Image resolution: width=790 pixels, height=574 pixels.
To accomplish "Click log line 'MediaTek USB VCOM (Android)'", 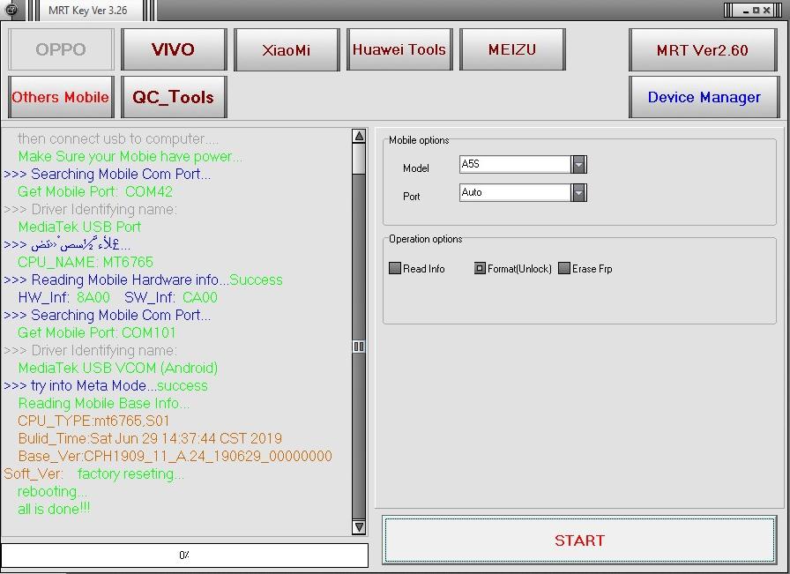I will click(x=118, y=368).
